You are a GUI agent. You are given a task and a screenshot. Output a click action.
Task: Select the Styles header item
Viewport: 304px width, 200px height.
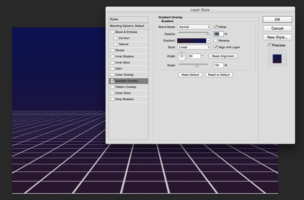129,19
